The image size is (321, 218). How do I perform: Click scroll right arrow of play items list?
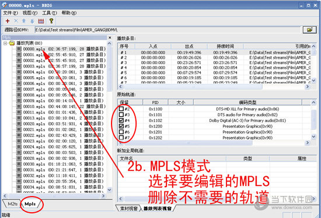[307, 87]
